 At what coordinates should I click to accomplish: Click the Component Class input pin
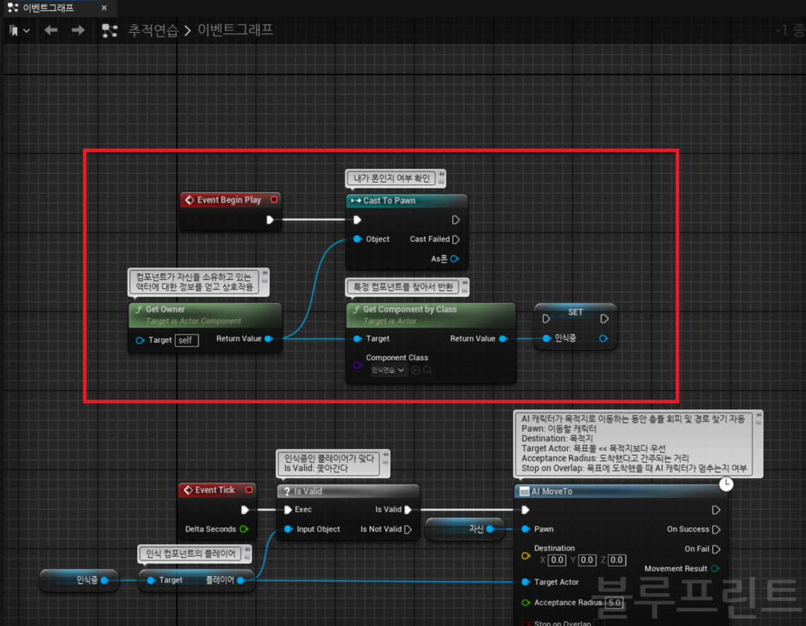(x=357, y=365)
